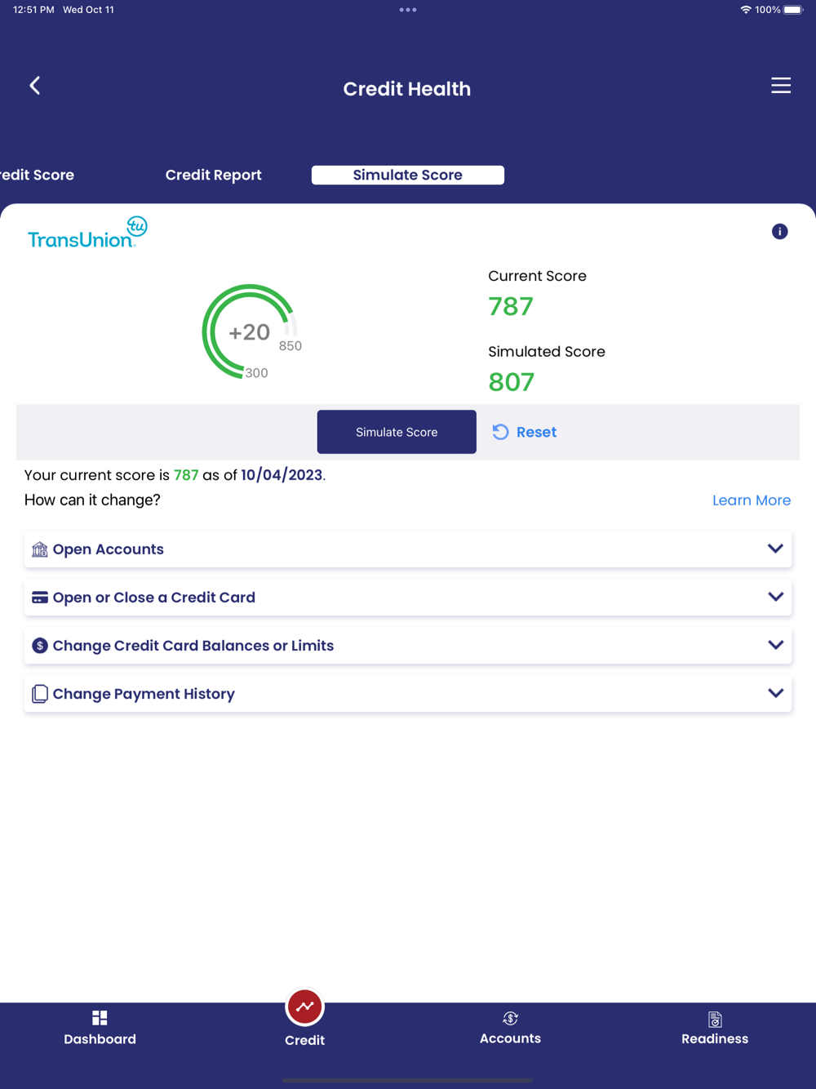Tap the red Credit chart icon

tap(305, 1007)
